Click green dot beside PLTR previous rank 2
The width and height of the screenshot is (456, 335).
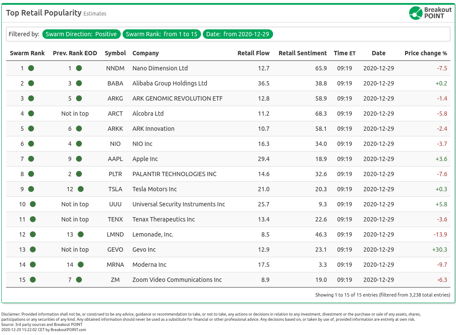(79, 174)
